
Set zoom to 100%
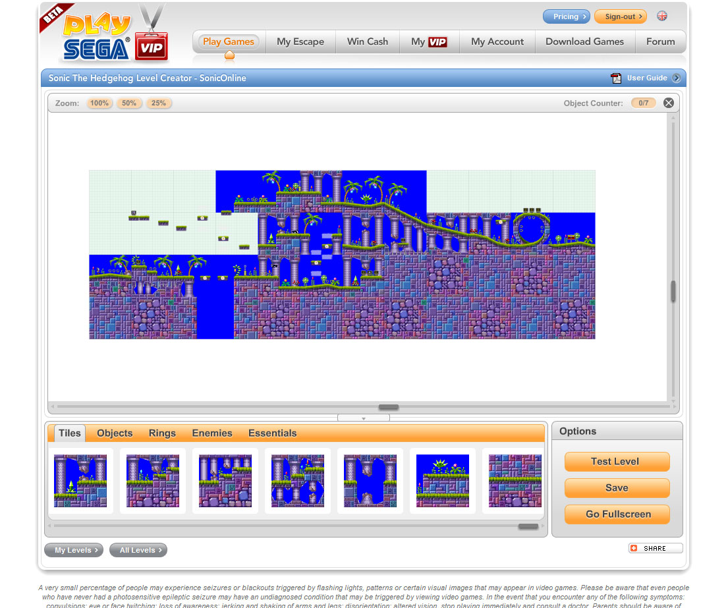point(99,103)
